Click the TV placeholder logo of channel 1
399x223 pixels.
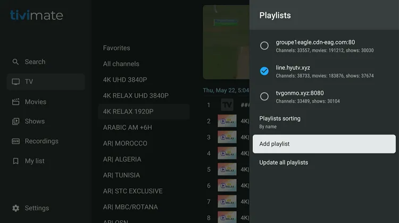(x=227, y=105)
